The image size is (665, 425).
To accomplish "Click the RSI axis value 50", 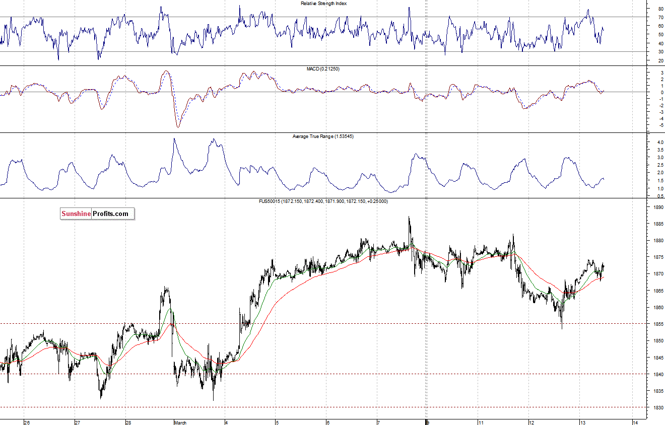I will (x=660, y=34).
